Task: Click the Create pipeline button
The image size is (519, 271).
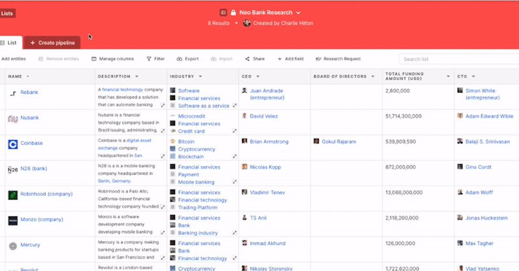Action: coord(53,43)
